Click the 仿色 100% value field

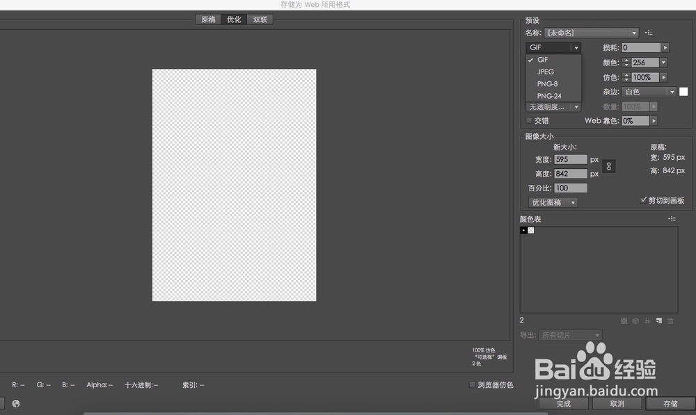645,77
